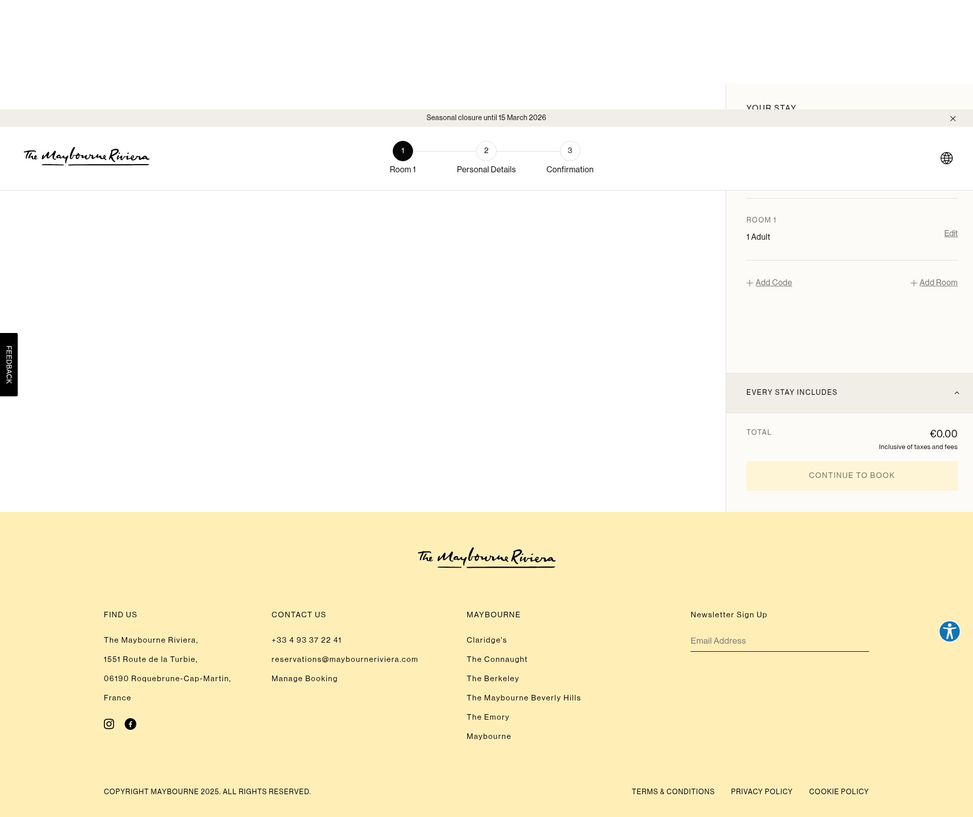This screenshot has width=973, height=817.
Task: Select step 2 Personal Details
Action: coord(486,158)
